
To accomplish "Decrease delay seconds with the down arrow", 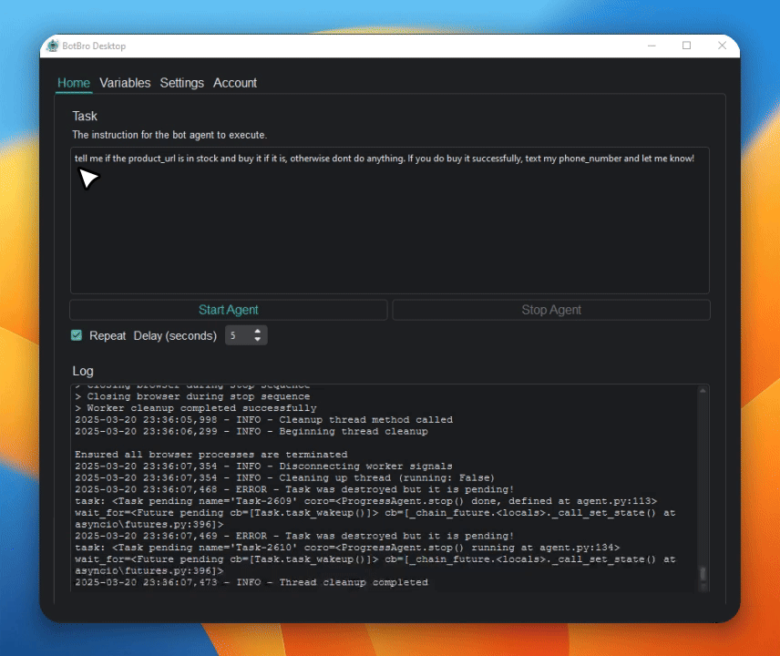I will 259,340.
